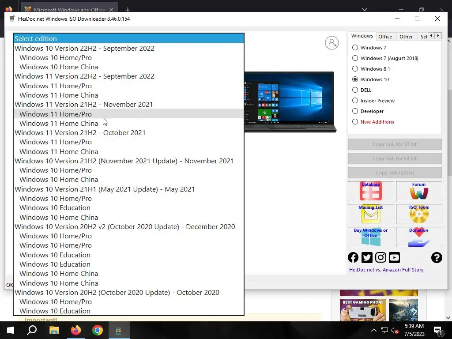Choose Windows 10 Home/Pro under 21H2 November 2021
Image resolution: width=452 pixels, height=339 pixels.
pyautogui.click(x=129, y=170)
